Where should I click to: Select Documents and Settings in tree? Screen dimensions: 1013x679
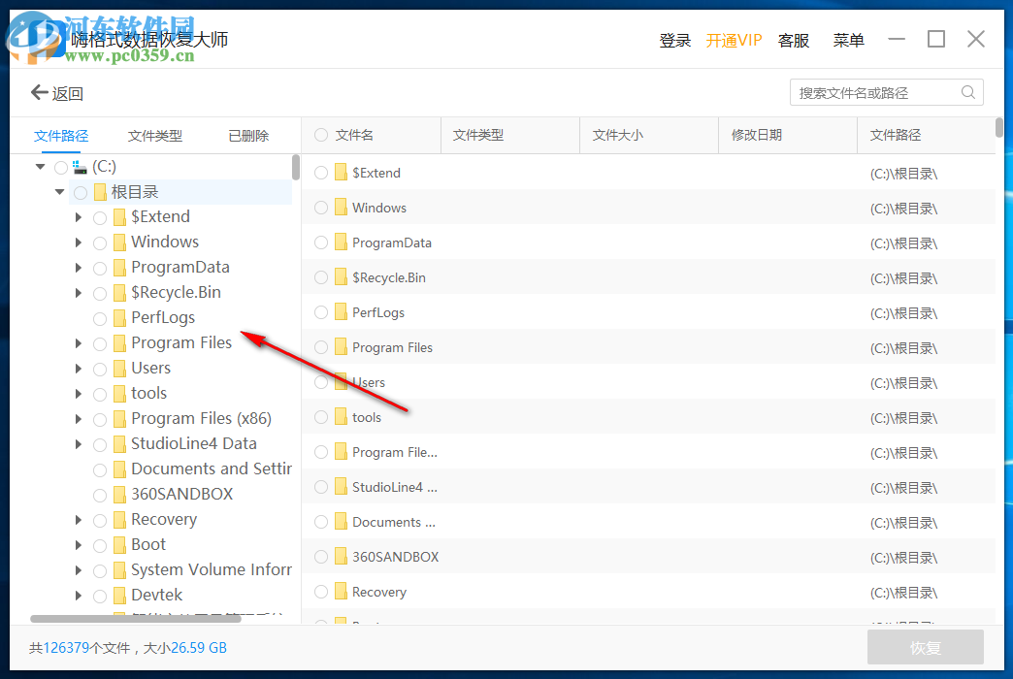[212, 469]
